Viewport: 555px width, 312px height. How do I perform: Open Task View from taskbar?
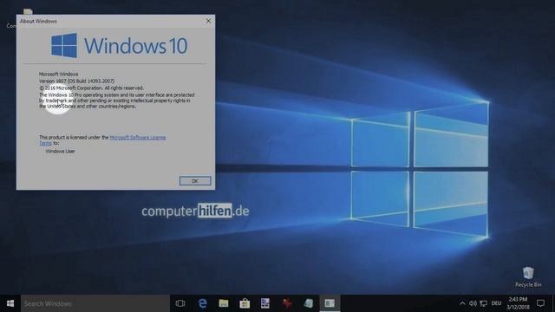180,303
